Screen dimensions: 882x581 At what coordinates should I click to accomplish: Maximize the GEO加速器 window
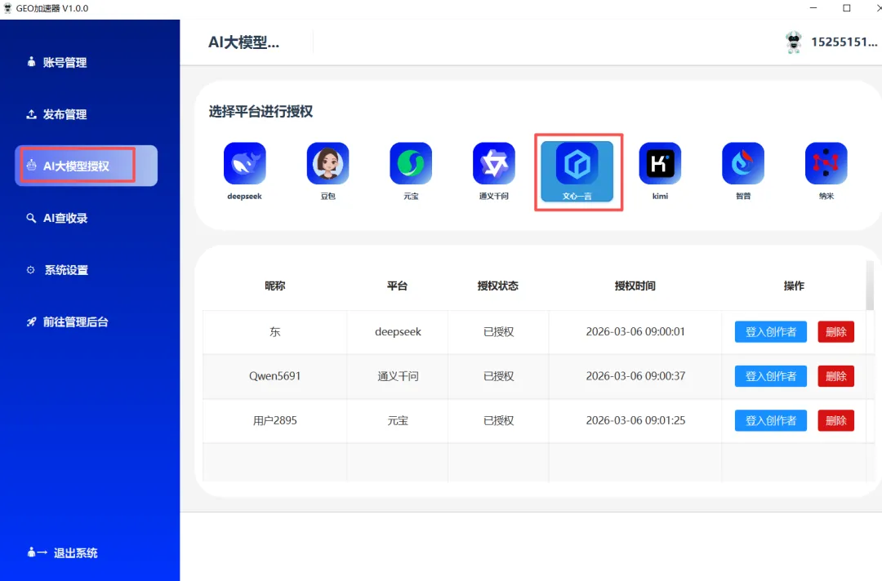[847, 8]
